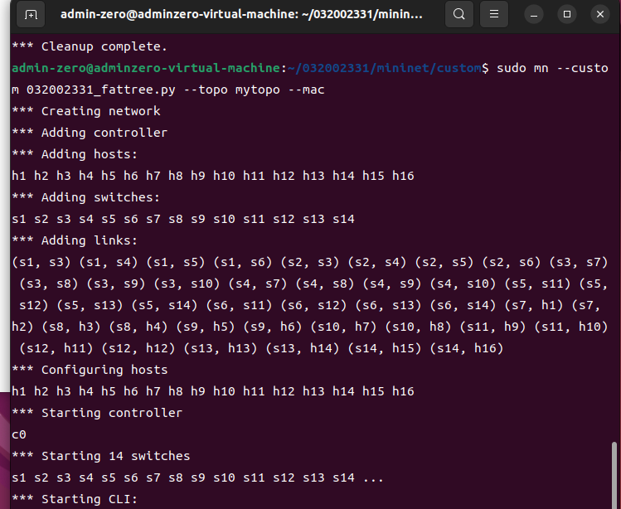621x509 pixels.
Task: Click the '(s1, s3)' link entry
Action: [x=41, y=262]
